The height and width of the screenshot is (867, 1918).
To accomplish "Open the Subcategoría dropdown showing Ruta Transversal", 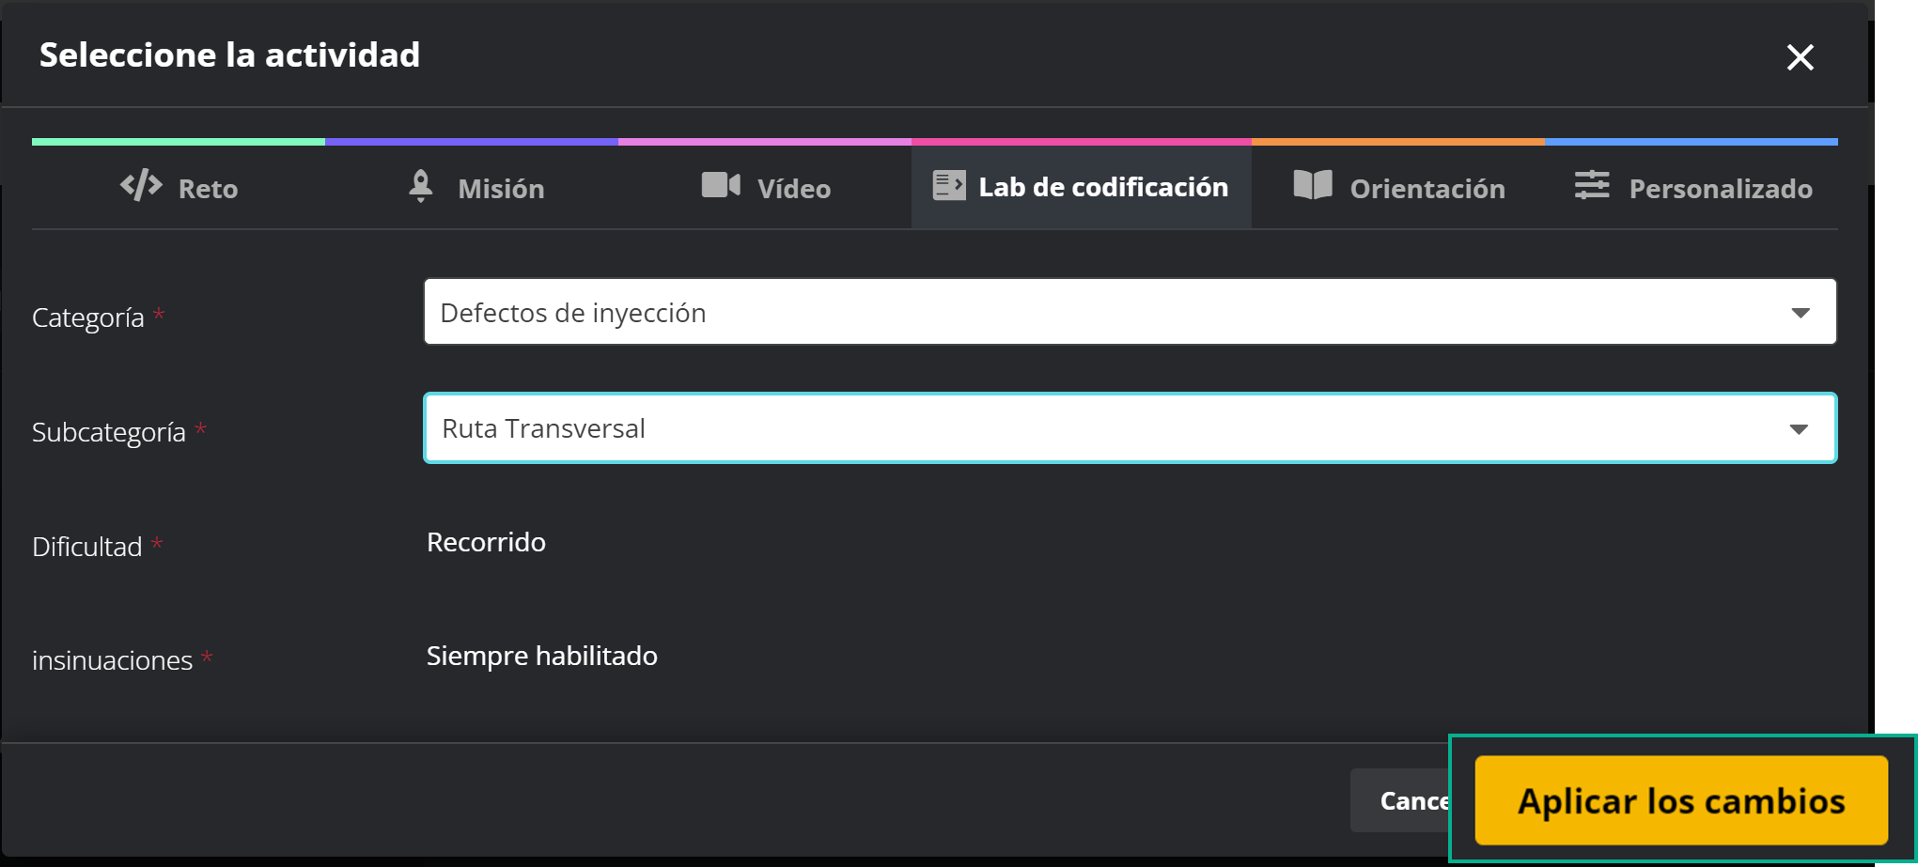I will click(x=1130, y=428).
